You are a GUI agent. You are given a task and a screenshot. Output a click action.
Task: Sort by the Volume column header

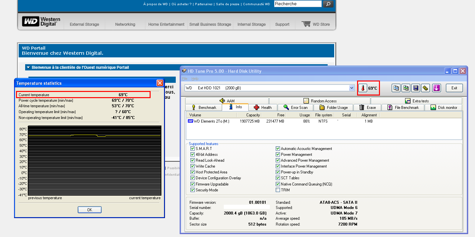[x=211, y=115]
